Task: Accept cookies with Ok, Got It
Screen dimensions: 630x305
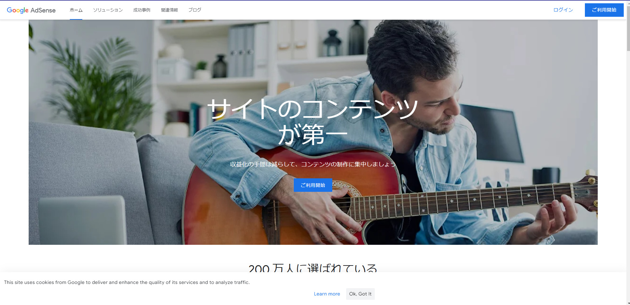Action: 360,294
